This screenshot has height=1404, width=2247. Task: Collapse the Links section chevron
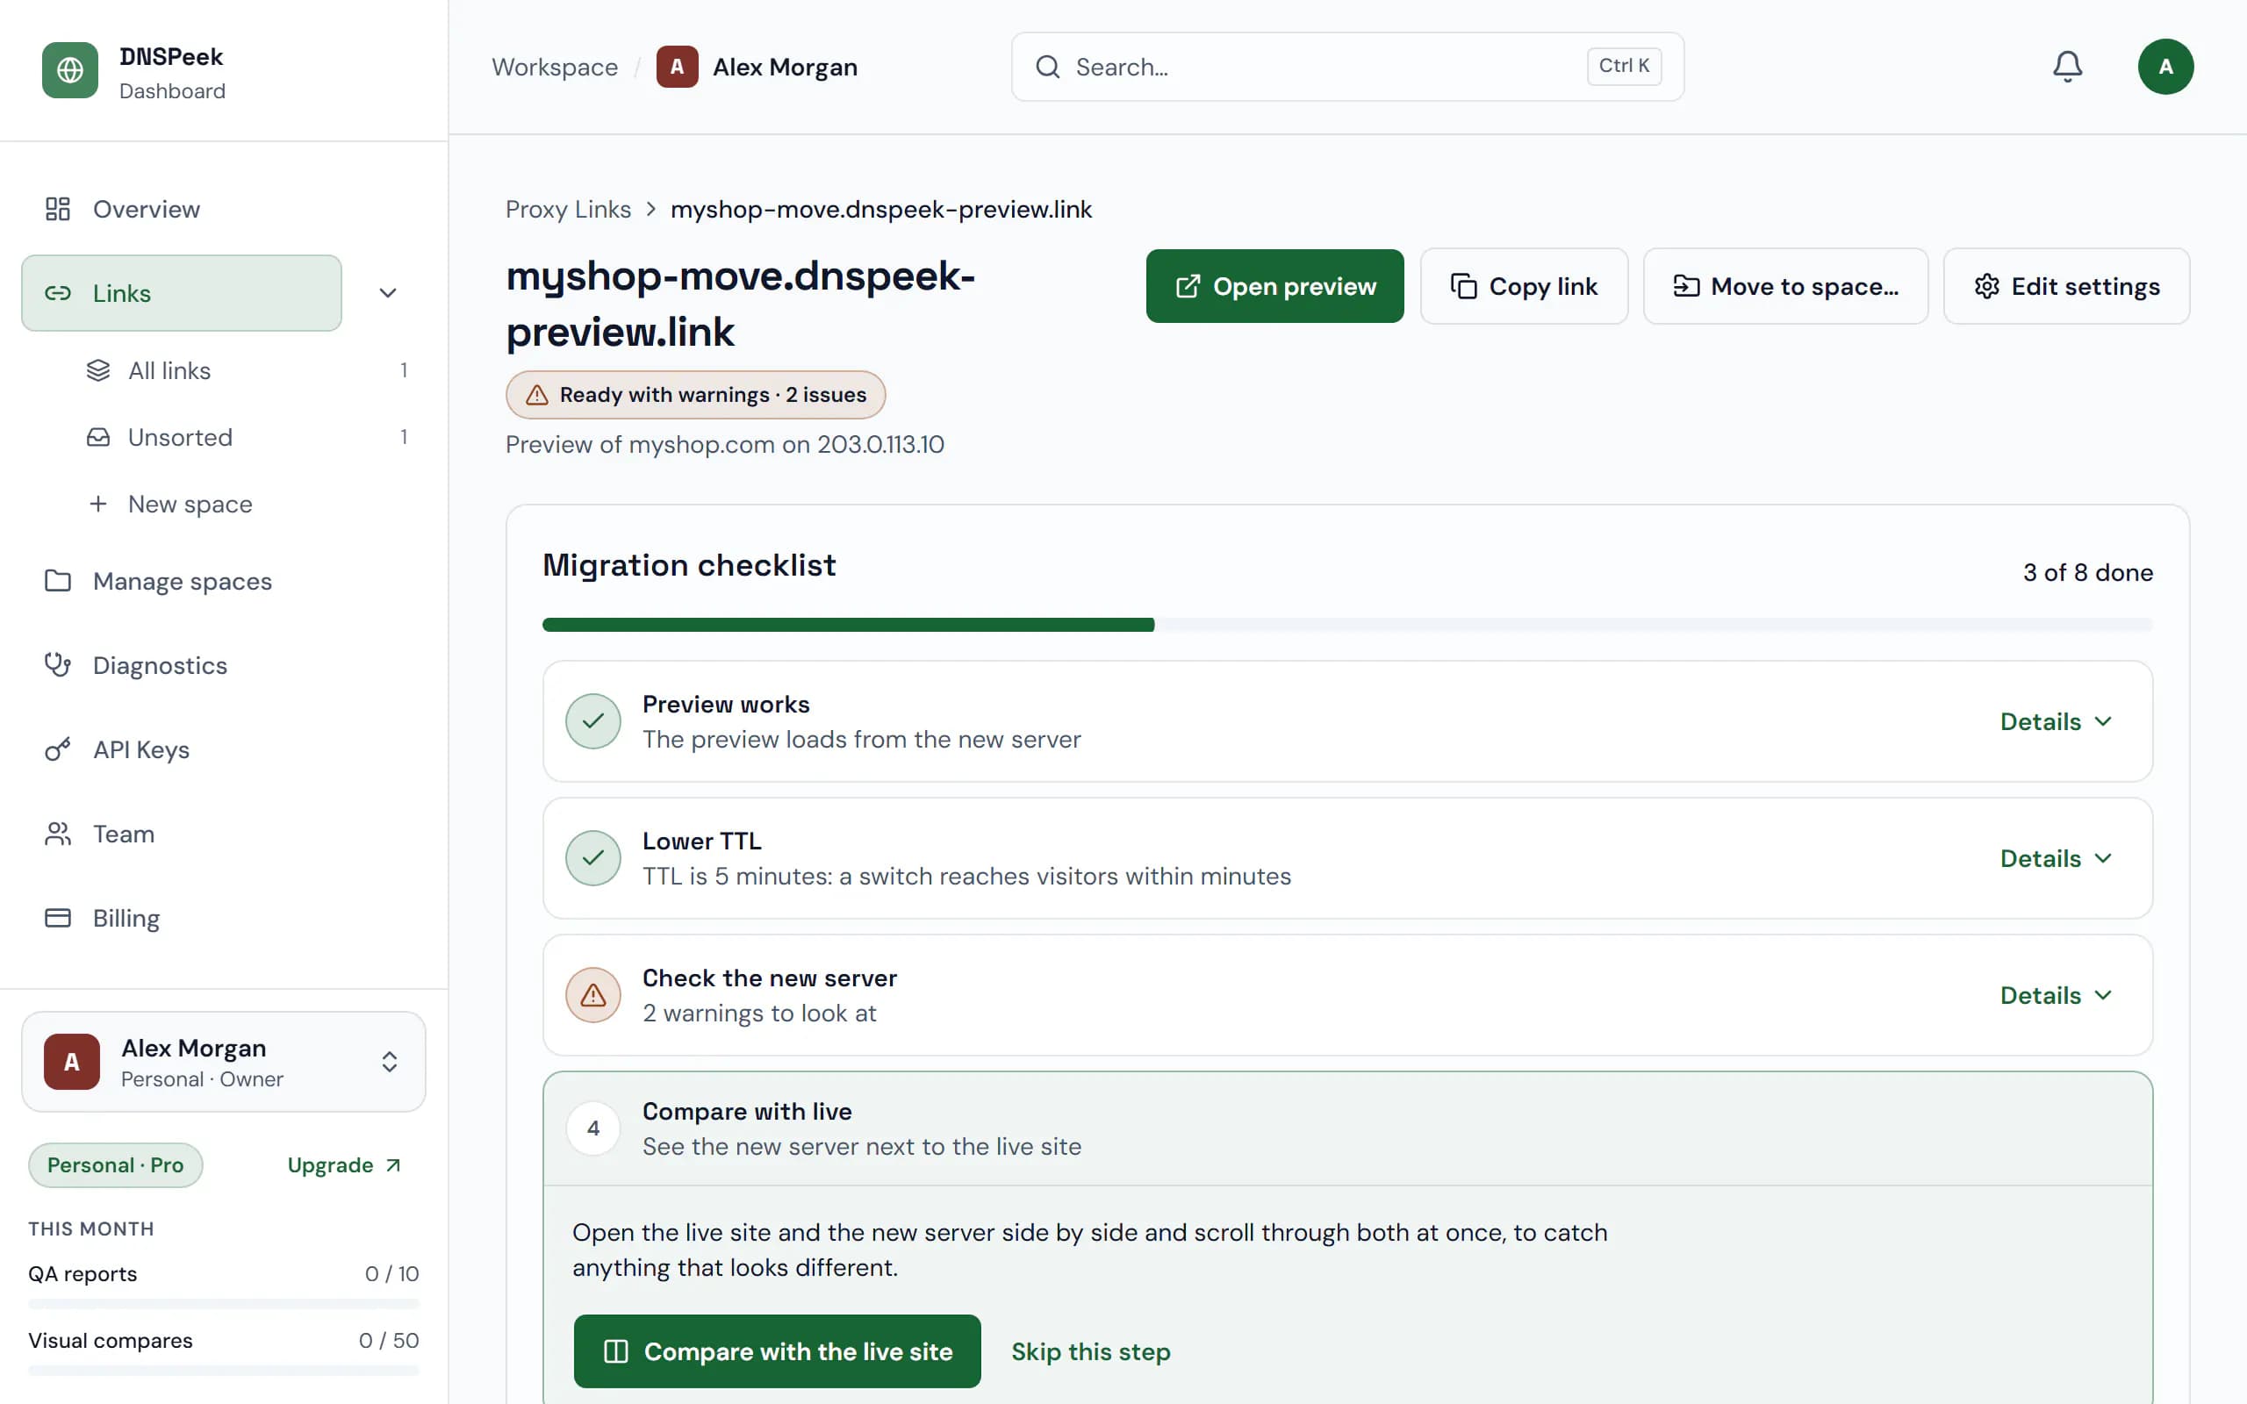[x=388, y=292]
